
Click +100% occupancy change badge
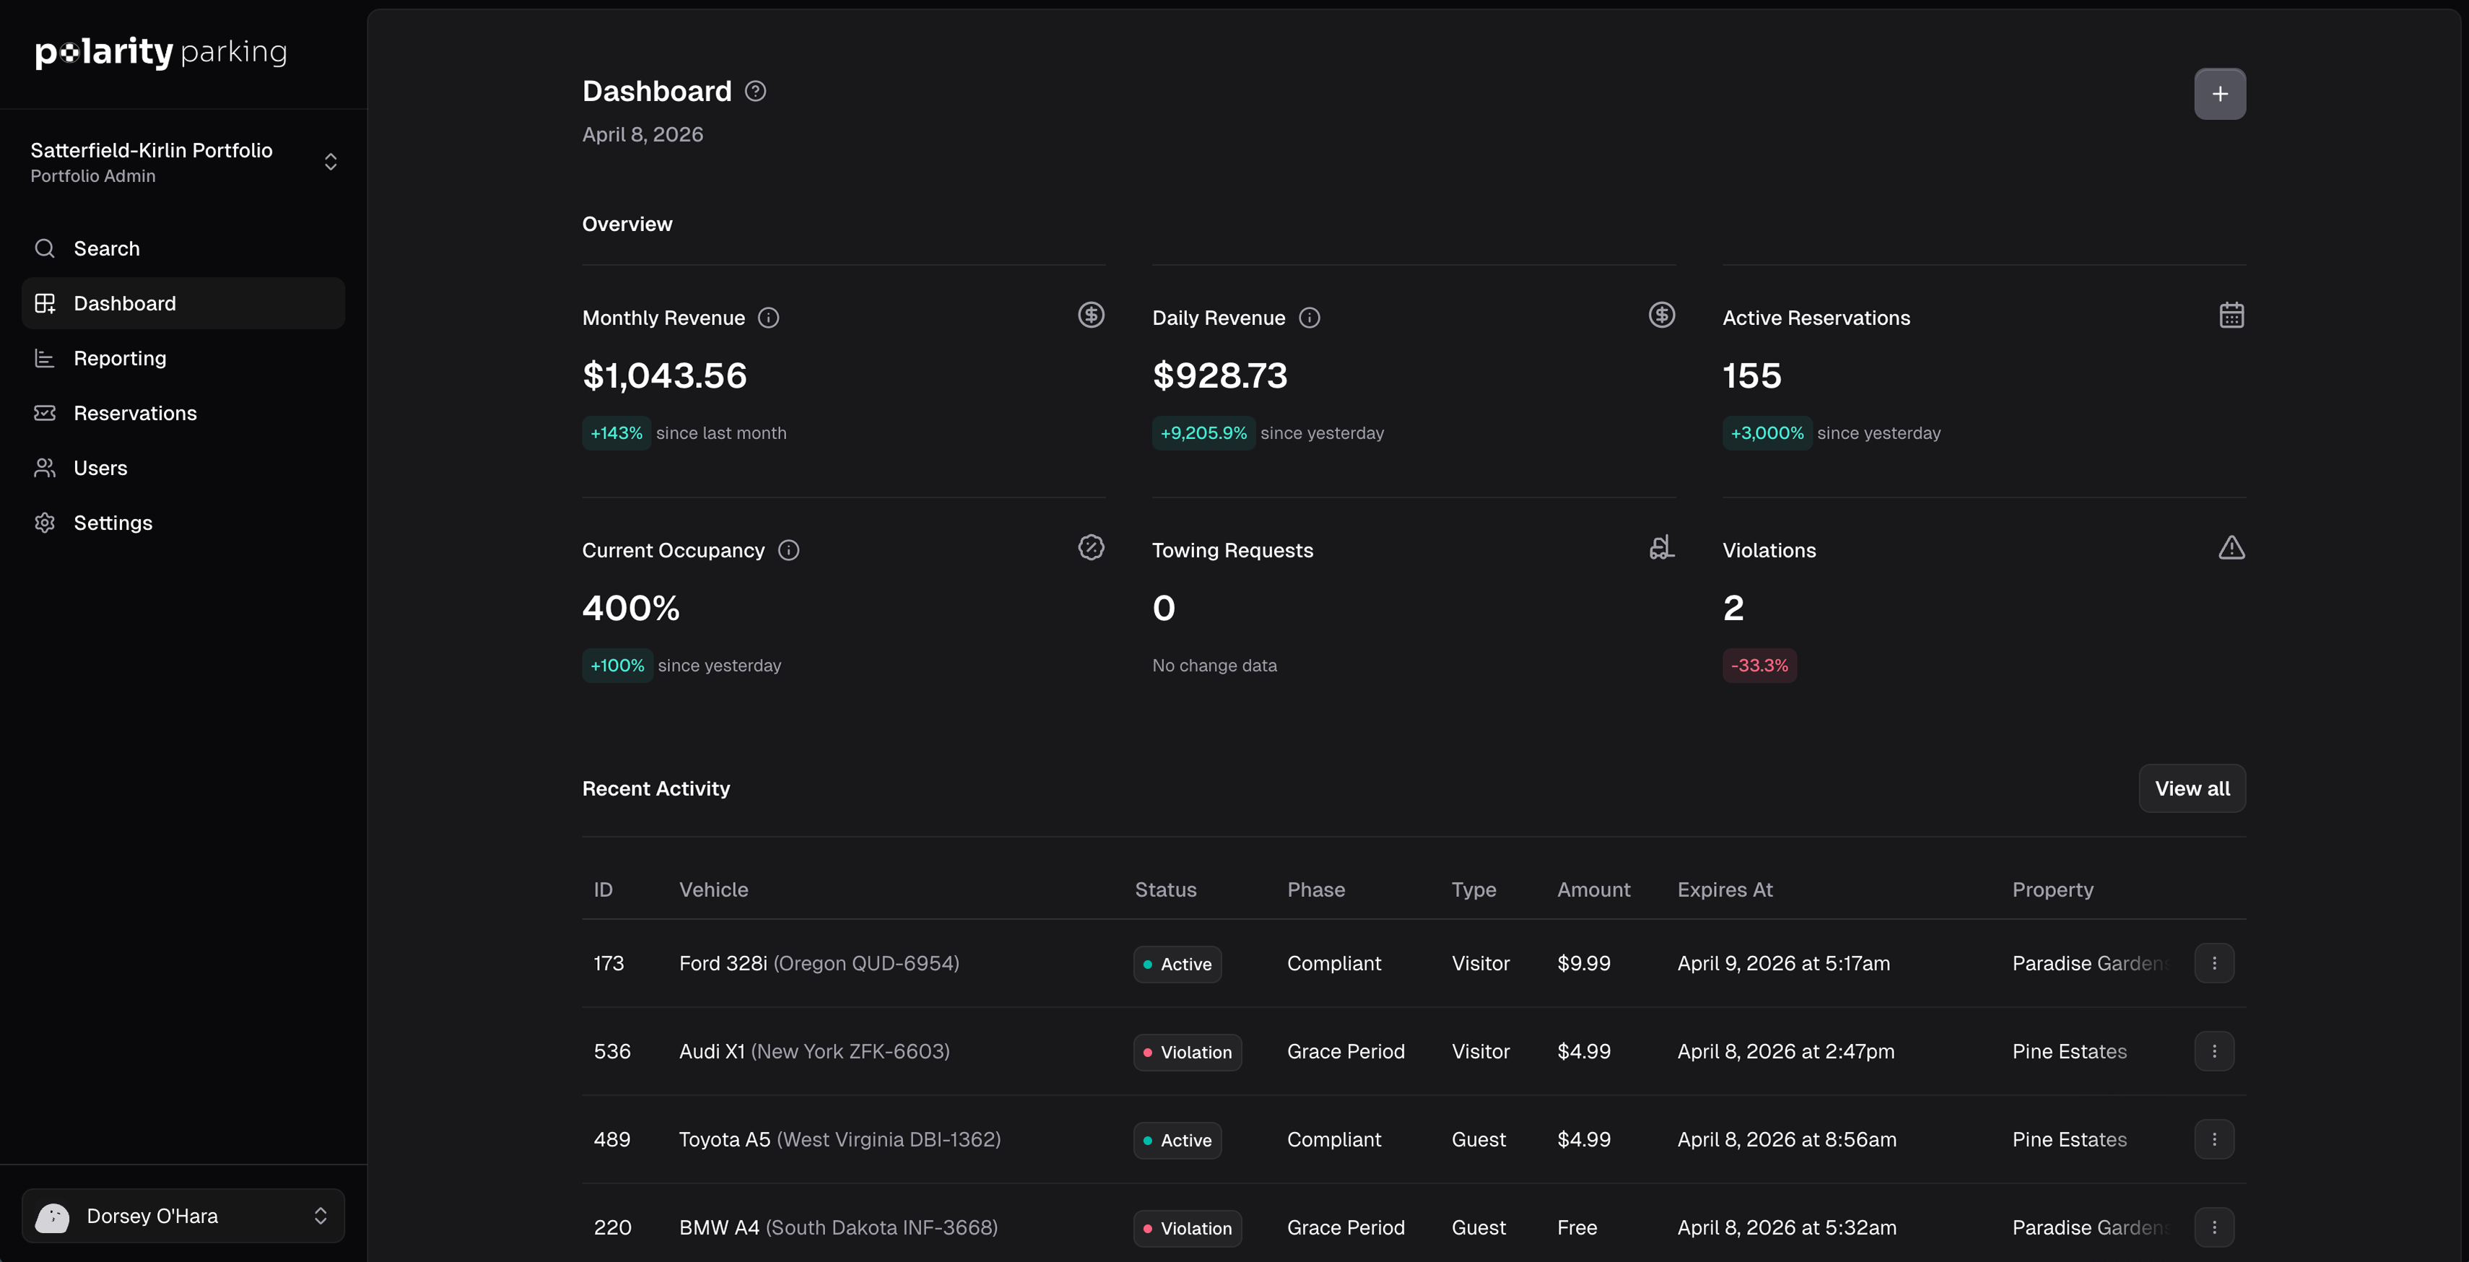[617, 665]
